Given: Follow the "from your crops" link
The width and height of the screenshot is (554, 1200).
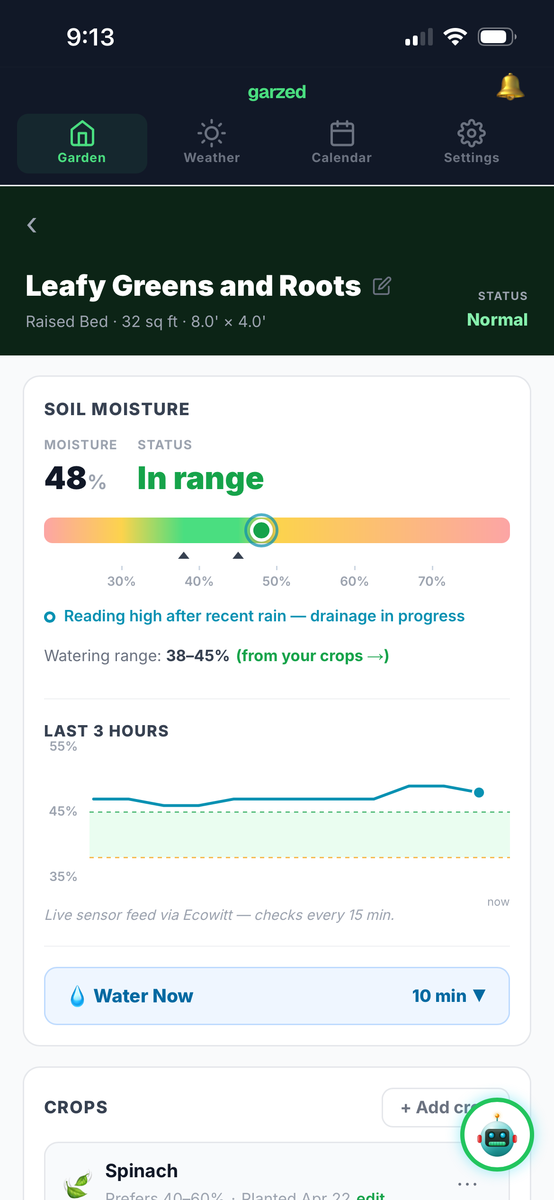Looking at the screenshot, I should pyautogui.click(x=313, y=656).
